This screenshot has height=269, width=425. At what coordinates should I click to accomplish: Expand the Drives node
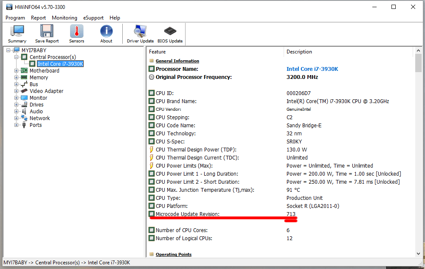[17, 104]
